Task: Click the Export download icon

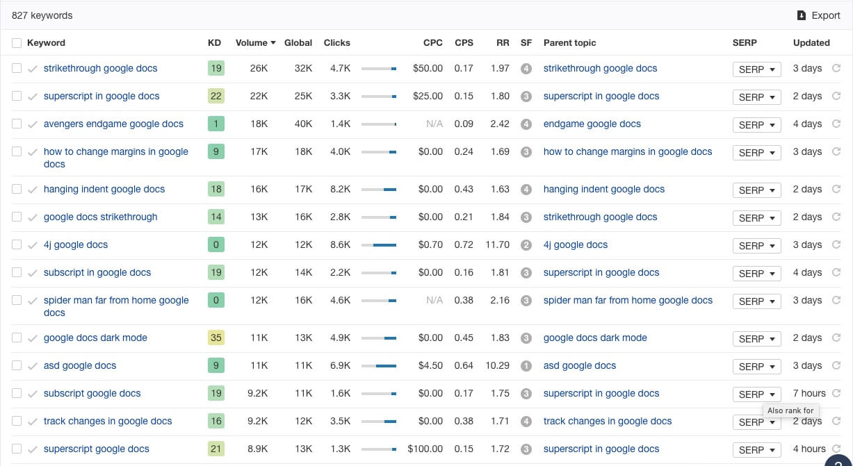Action: [x=801, y=15]
